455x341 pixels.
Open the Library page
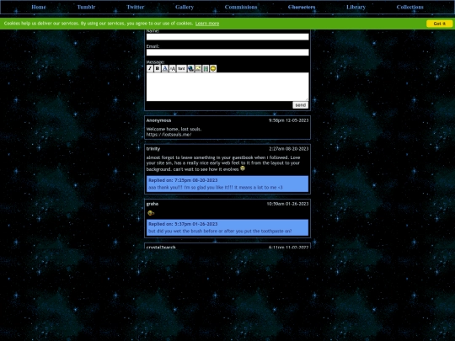(x=356, y=7)
